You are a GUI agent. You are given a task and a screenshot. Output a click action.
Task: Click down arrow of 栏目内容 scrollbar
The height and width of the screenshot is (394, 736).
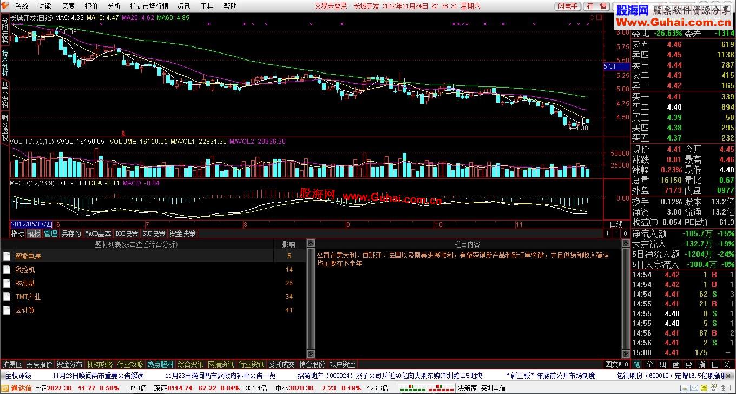pos(626,353)
